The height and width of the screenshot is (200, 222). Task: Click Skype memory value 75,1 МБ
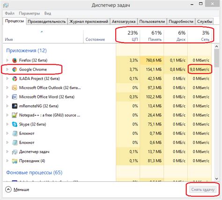click(155, 124)
